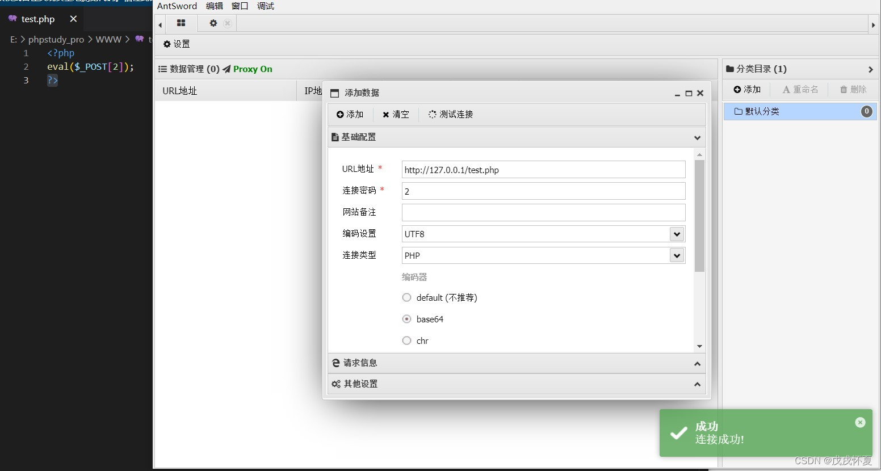Click the dialog scrollbar up arrow

(699, 154)
